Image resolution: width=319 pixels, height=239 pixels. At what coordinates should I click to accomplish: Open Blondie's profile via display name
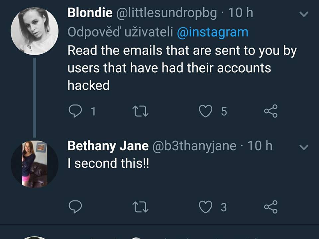(90, 13)
